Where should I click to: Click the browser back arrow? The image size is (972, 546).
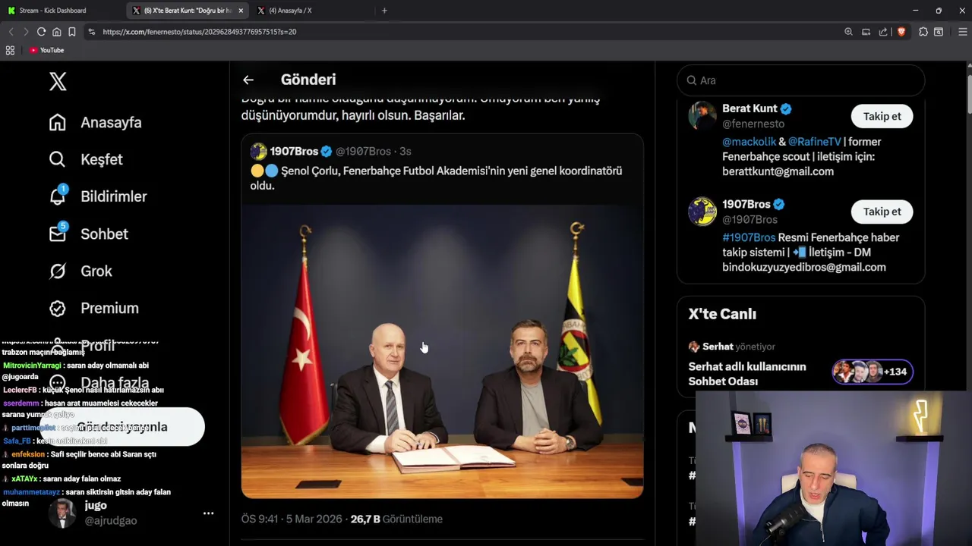[11, 32]
